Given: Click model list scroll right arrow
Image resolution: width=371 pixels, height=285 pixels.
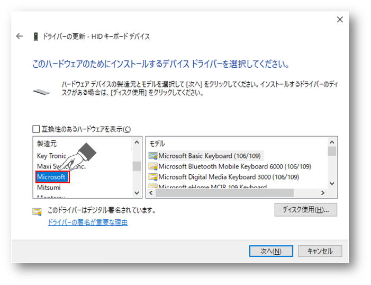Looking at the screenshot, I should pyautogui.click(x=323, y=193).
